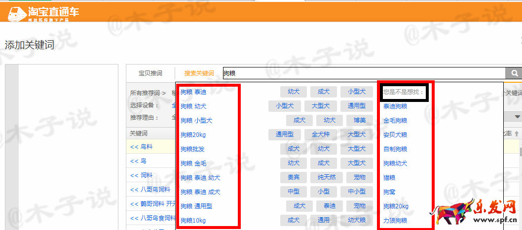Click the 安贝犬粮 related suggestion
Viewport: 522px width, 230px height.
(x=395, y=134)
